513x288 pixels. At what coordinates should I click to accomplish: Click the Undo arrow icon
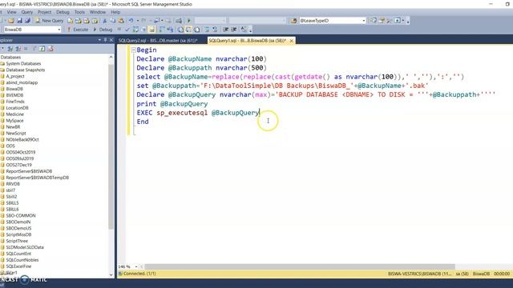point(131,21)
